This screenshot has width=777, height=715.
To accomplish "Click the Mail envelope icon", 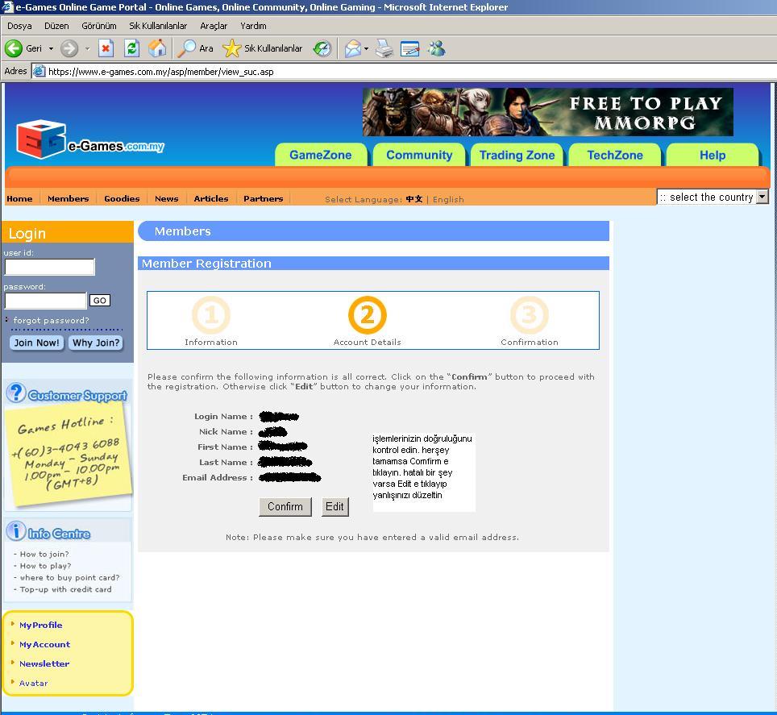I will click(x=353, y=48).
